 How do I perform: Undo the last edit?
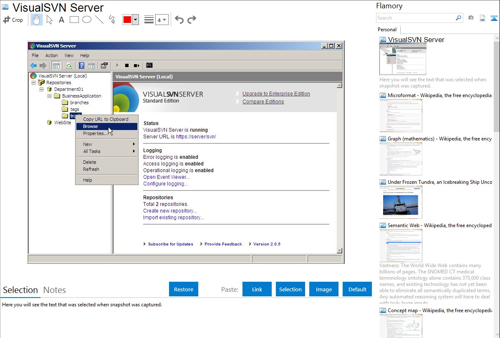(179, 20)
